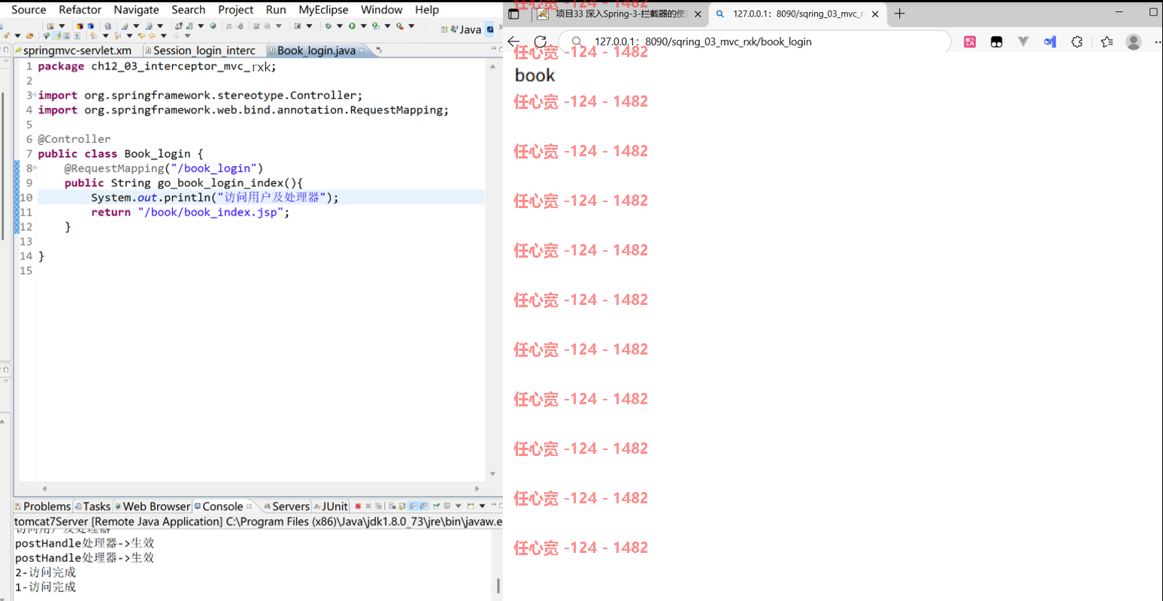The image size is (1163, 601).
Task: Open the browser Extensions puzzle icon
Action: [x=1077, y=42]
